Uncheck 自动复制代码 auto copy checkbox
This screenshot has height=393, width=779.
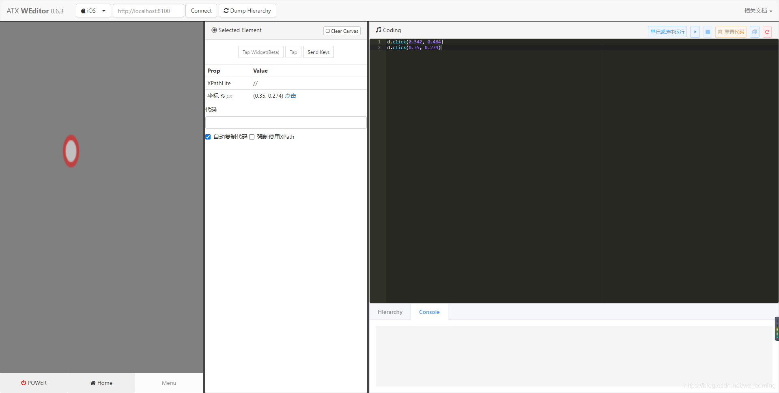click(208, 137)
